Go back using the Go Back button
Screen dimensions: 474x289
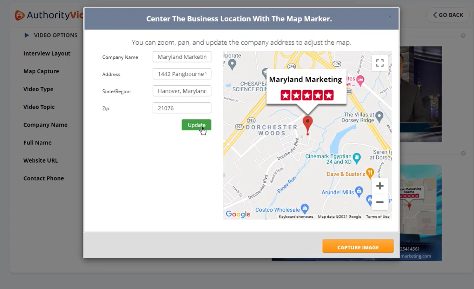(x=448, y=15)
